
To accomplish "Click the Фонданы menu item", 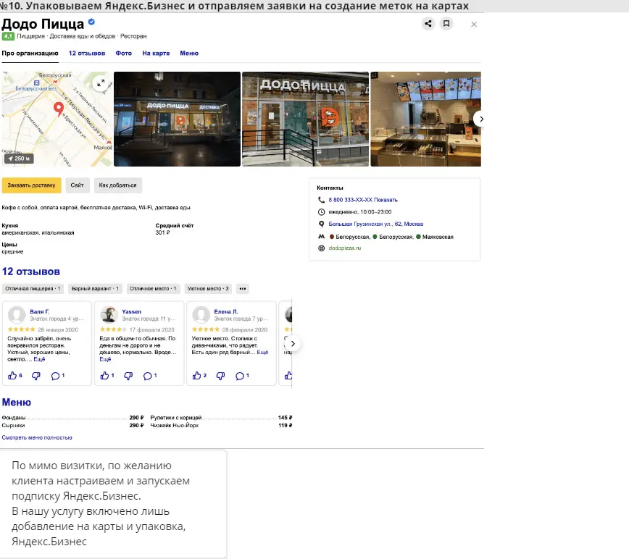I will click(14, 418).
